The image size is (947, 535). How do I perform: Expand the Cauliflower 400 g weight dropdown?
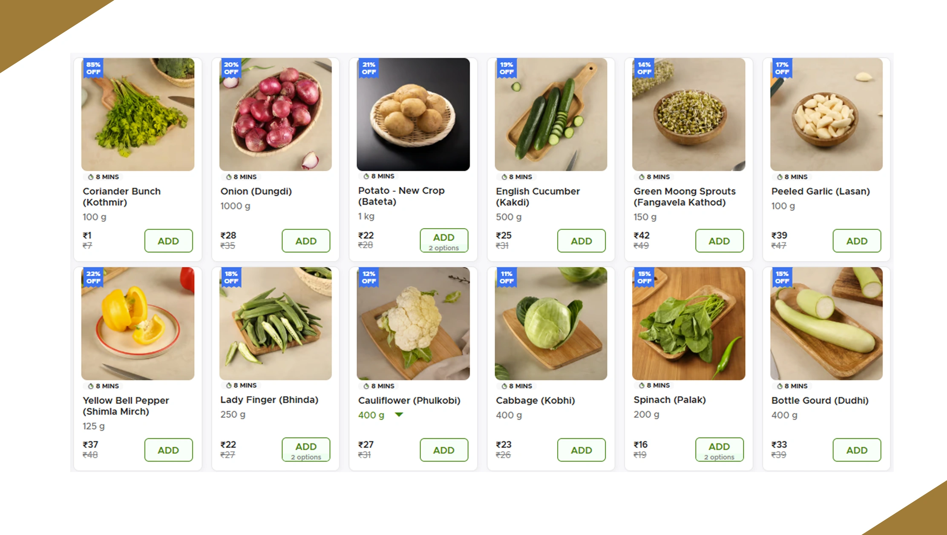(399, 415)
